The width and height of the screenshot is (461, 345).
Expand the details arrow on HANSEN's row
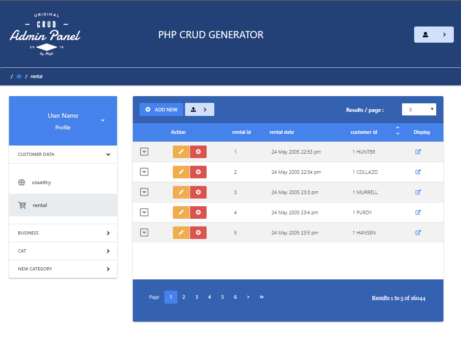144,232
